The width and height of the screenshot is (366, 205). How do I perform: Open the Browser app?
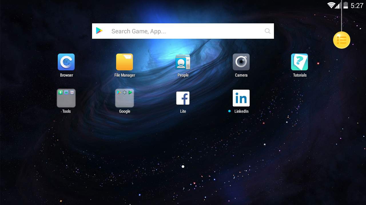(x=66, y=62)
